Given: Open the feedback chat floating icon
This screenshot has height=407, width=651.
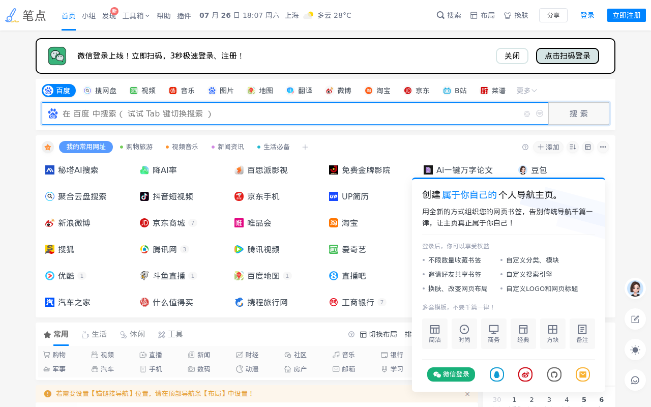Looking at the screenshot, I should 635,380.
